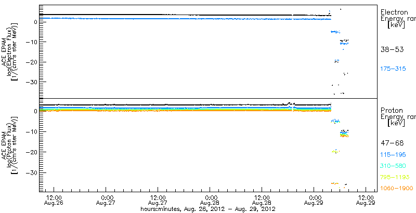Click the 47-68 proton energy legend label
Viewport: 416px width, 213px height.
click(x=392, y=143)
